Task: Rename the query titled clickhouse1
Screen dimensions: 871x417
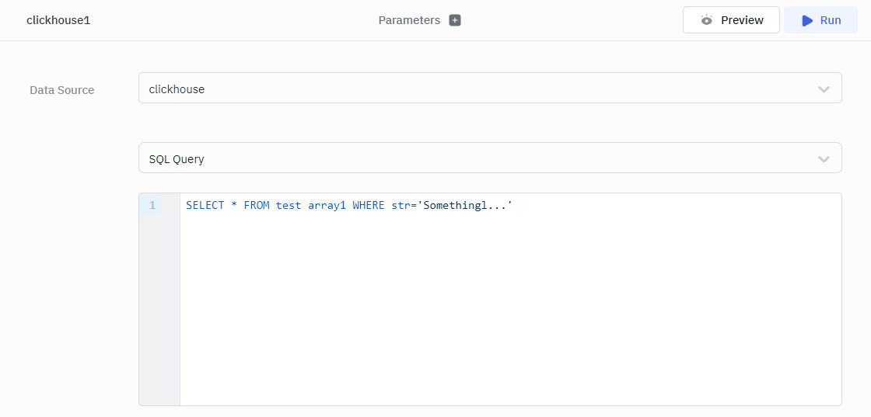Action: (58, 20)
